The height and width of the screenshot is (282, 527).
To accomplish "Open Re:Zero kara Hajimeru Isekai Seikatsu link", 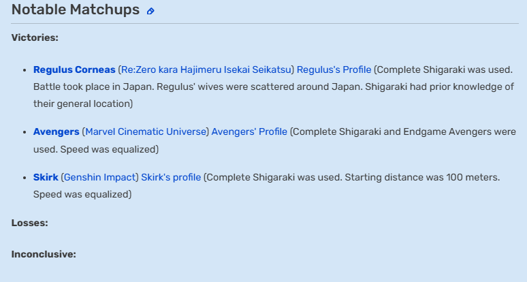I will coord(206,69).
